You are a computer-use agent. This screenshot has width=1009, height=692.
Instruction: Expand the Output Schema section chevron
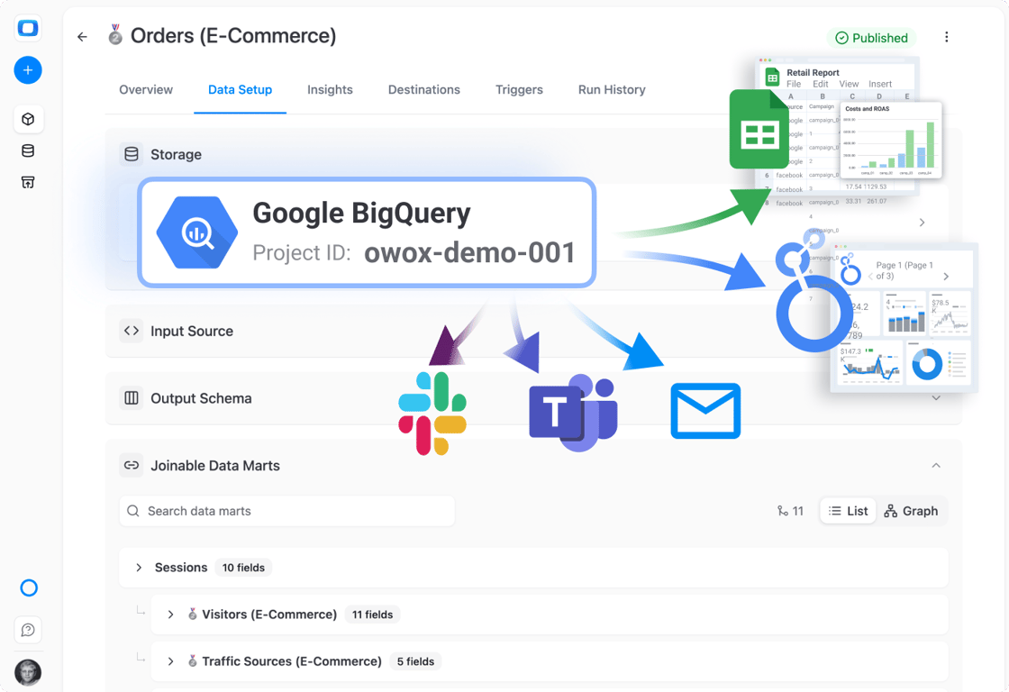point(936,398)
